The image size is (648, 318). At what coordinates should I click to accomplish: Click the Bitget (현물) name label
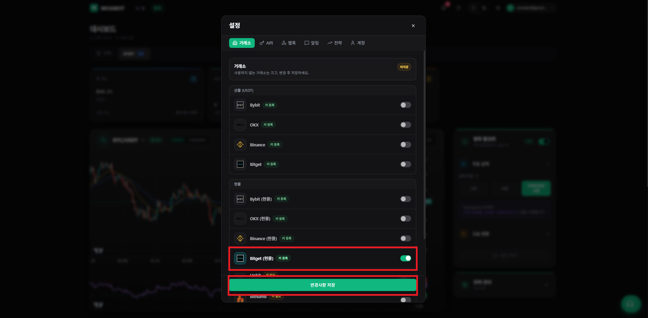261,258
